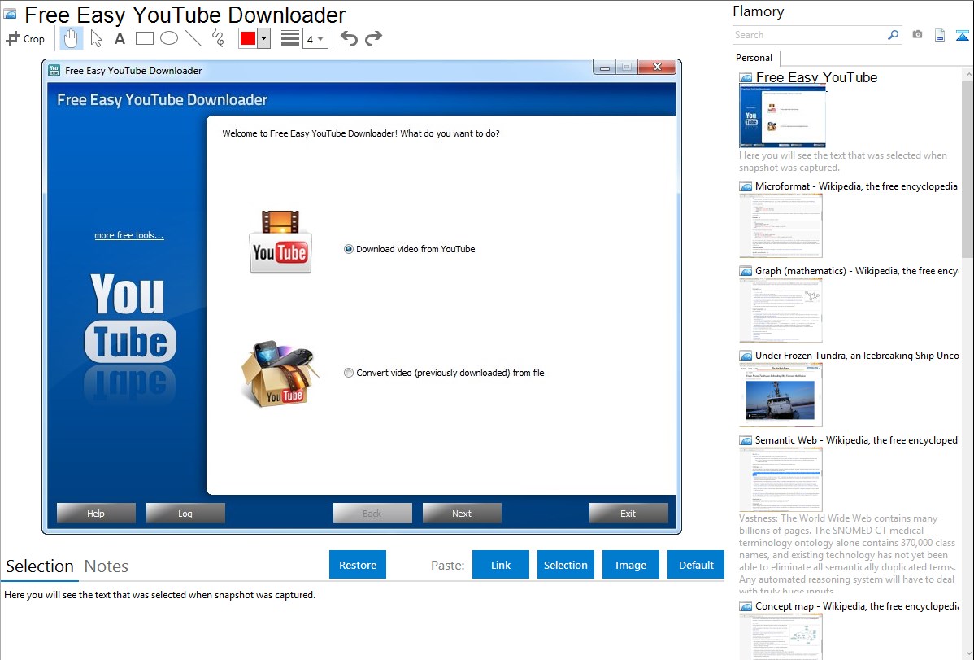Open the Microformat Wikipedia snapshot thumbnail
This screenshot has width=974, height=660.
[x=781, y=225]
